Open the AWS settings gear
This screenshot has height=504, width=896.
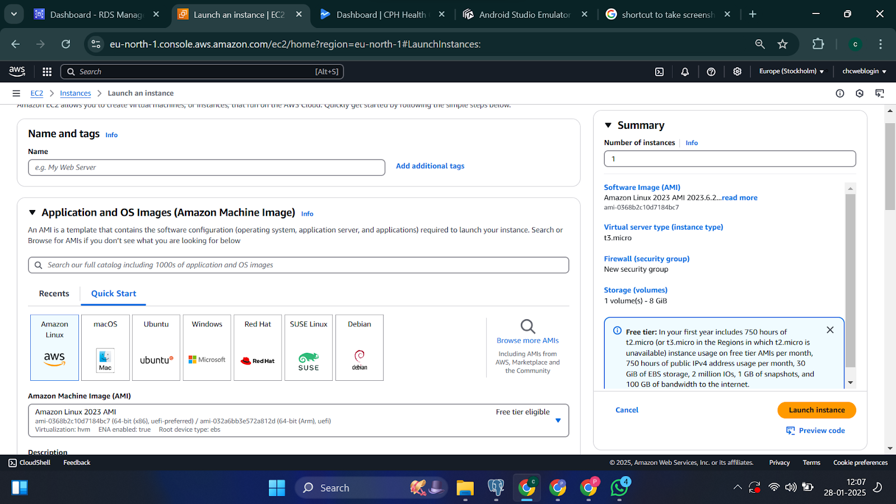[x=738, y=72]
